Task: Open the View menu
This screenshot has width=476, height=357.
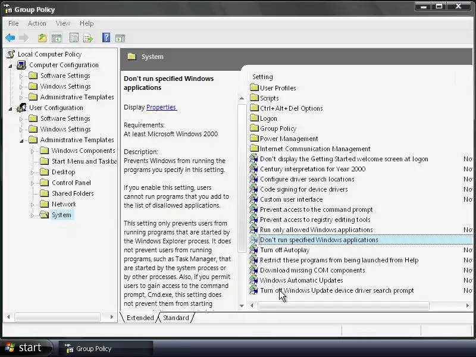Action: pyautogui.click(x=63, y=23)
